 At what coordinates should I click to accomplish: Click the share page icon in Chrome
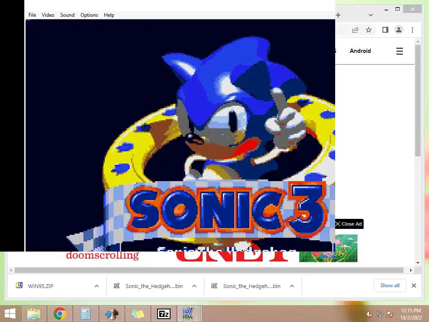pyautogui.click(x=355, y=30)
